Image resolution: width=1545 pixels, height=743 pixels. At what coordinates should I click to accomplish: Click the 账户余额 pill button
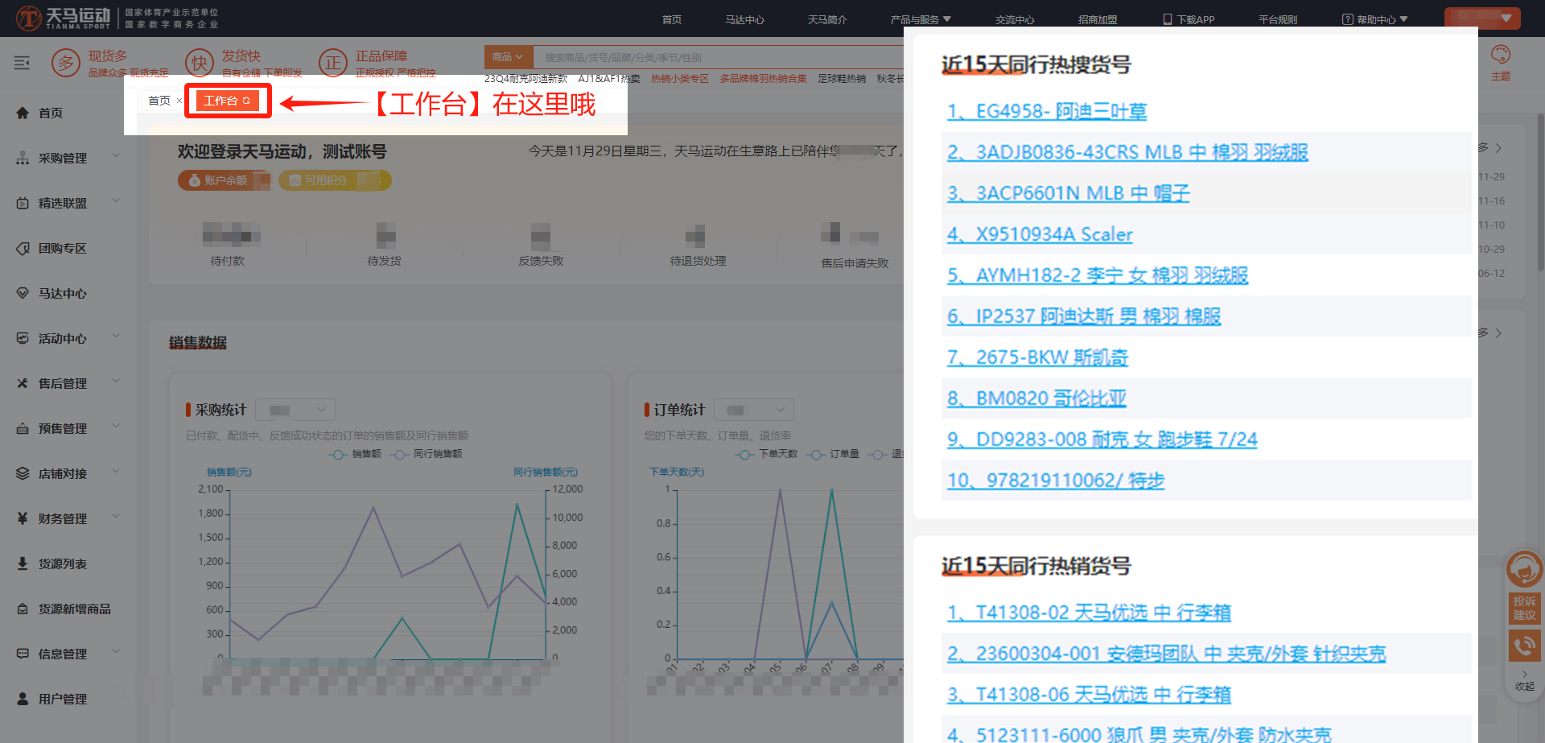(x=224, y=180)
